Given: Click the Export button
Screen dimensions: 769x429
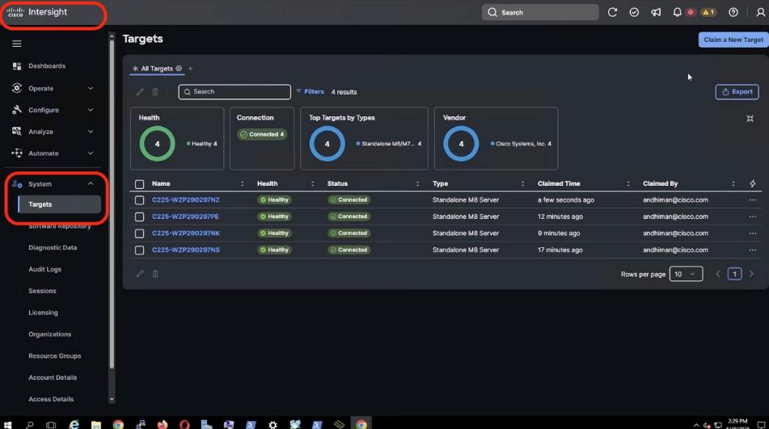Looking at the screenshot, I should (737, 91).
